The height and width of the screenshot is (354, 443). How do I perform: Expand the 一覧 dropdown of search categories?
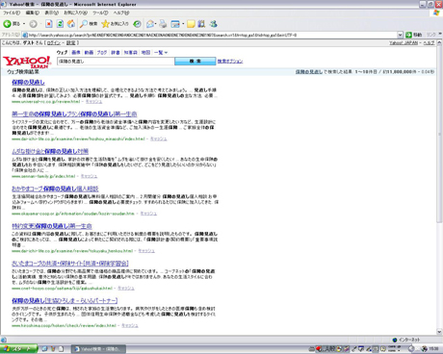coord(161,52)
